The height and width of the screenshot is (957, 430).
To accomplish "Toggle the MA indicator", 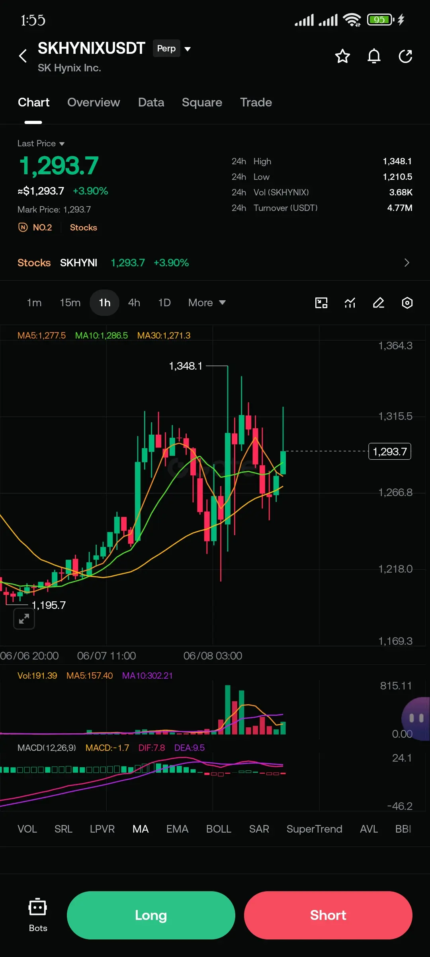I will click(141, 829).
